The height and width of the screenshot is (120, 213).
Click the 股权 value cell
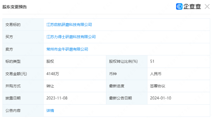click(75, 61)
